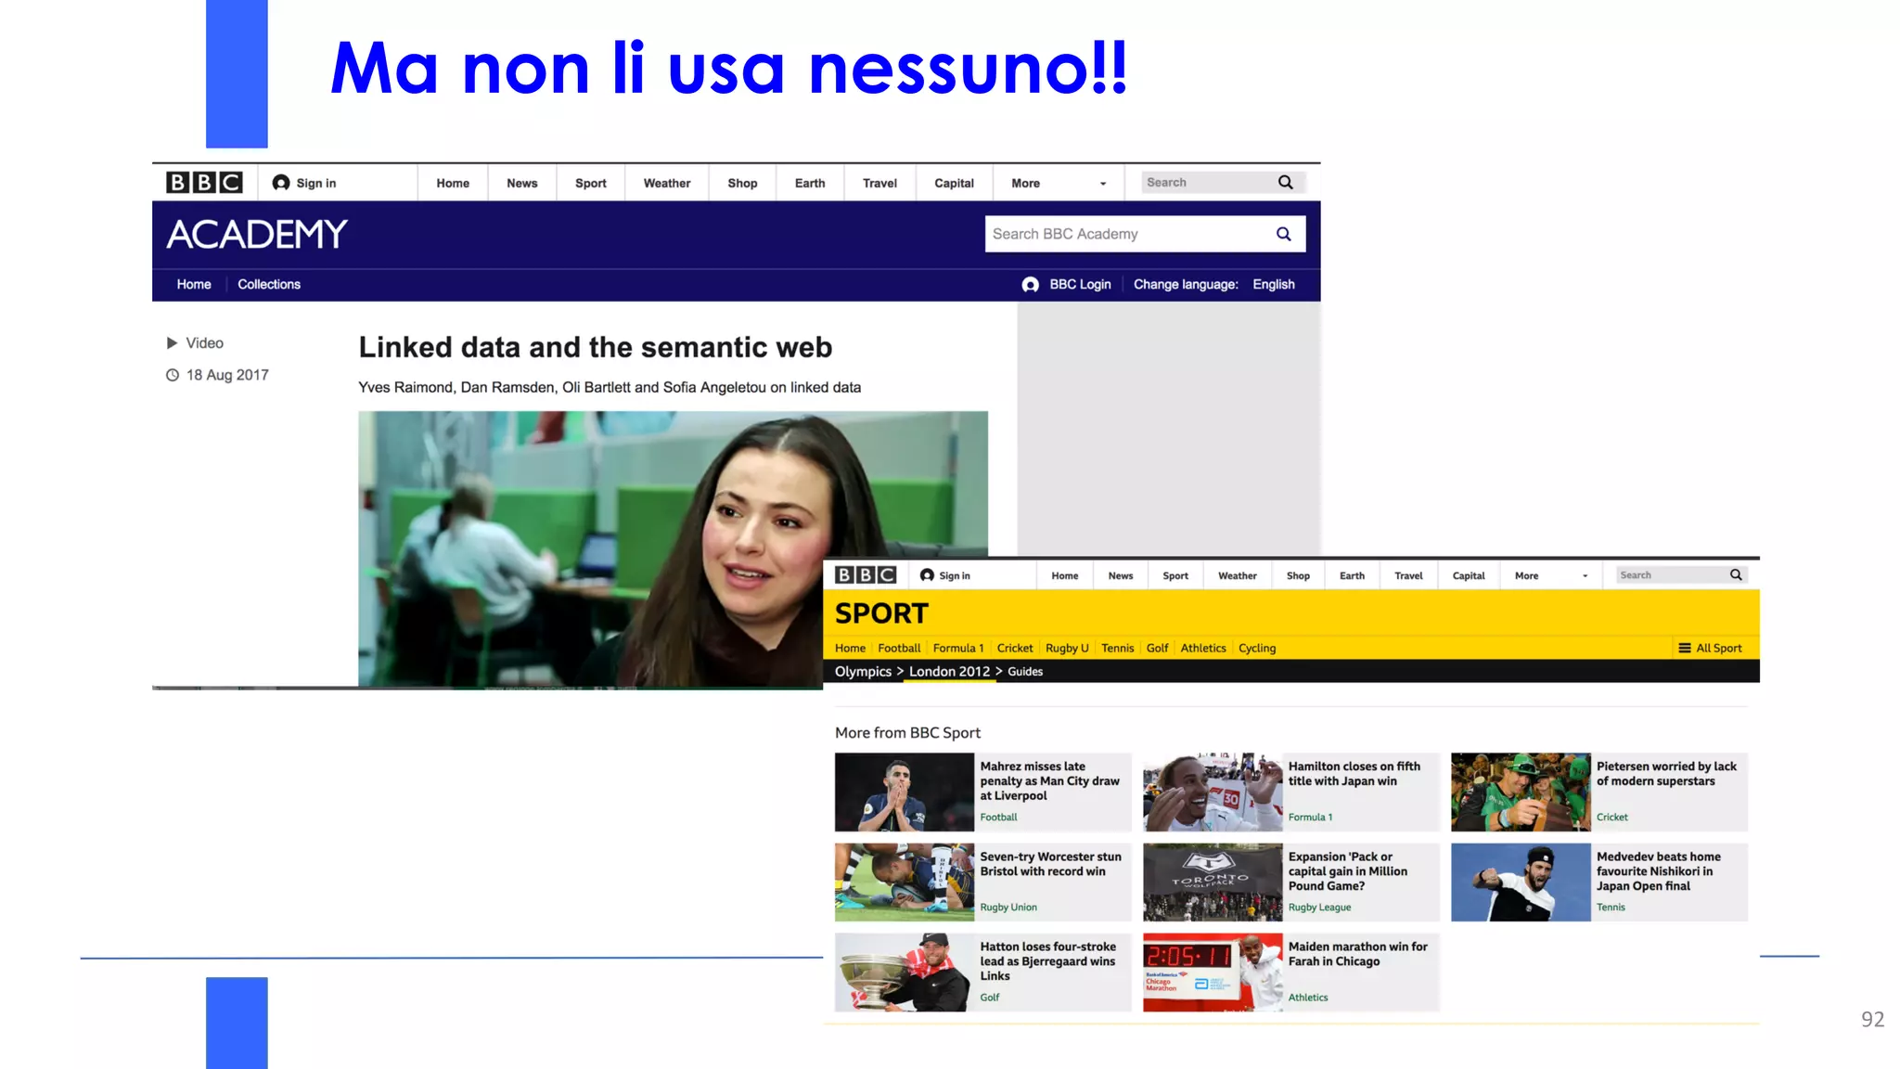Viewport: 1900px width, 1069px height.
Task: Open Weather tab in Academy top bar
Action: pos(667,183)
